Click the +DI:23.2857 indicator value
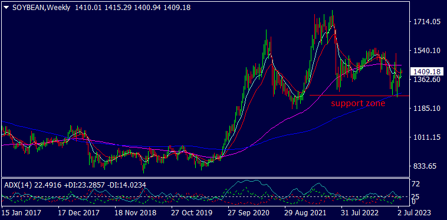 pyautogui.click(x=84, y=185)
